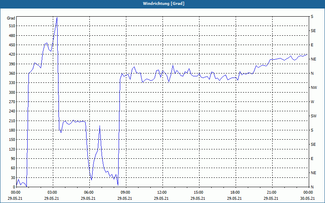The image size is (325, 203).
Task: Click the SW compass label on the right axis
Action: pos(314,116)
